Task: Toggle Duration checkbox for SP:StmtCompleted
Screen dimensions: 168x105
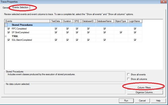Action: pyautogui.click(x=67, y=32)
